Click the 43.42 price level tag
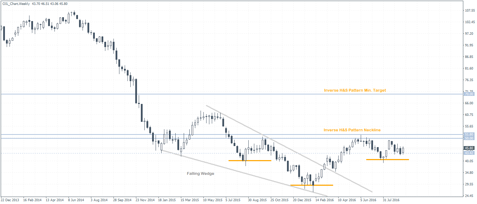Image resolution: width=477 pixels, height=204 pixels. pyautogui.click(x=469, y=153)
